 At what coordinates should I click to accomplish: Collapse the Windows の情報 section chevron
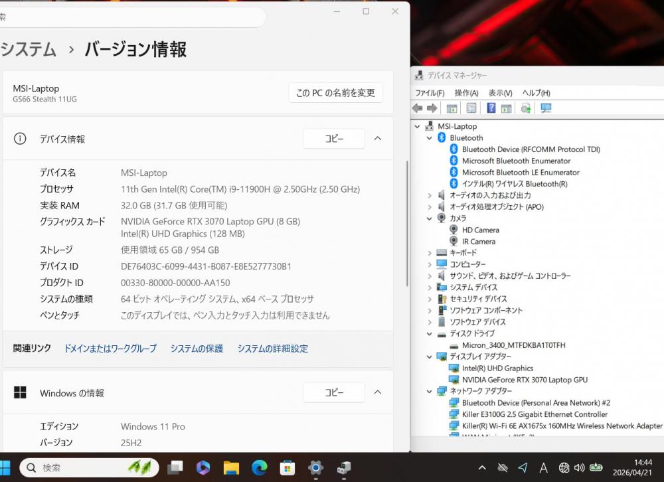point(378,392)
